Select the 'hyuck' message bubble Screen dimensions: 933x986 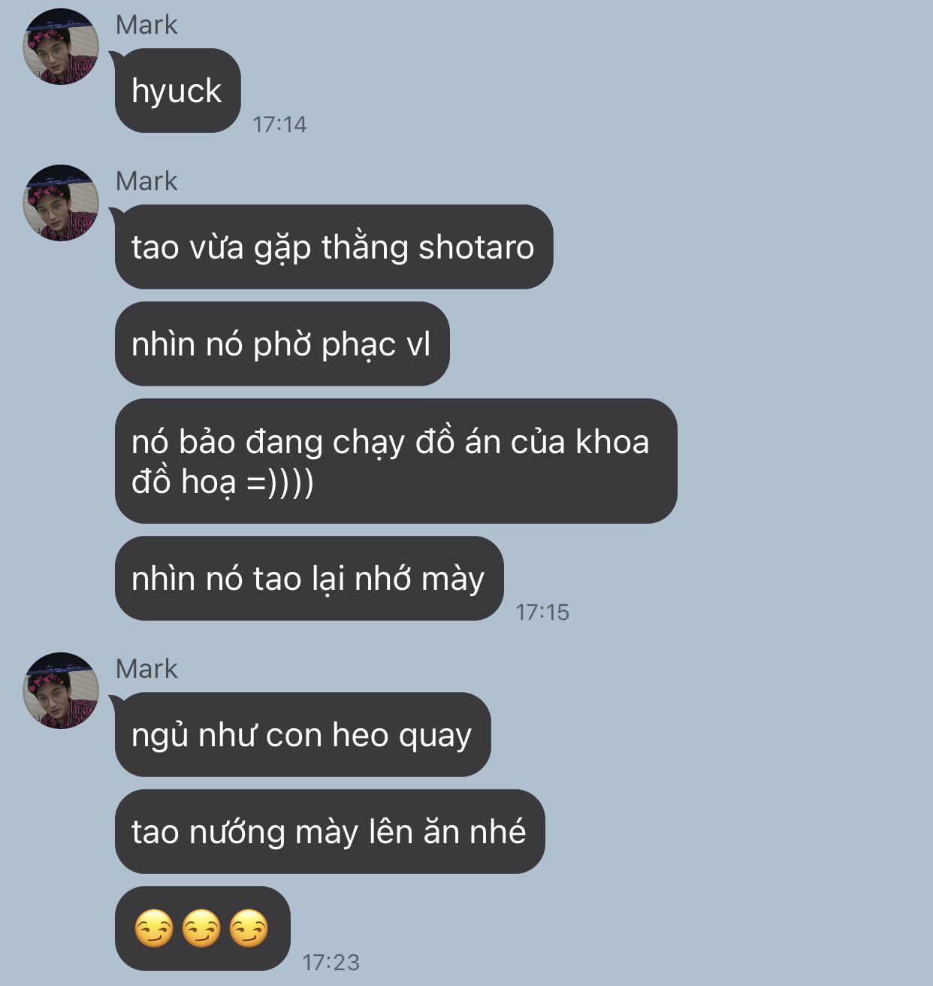coord(177,91)
